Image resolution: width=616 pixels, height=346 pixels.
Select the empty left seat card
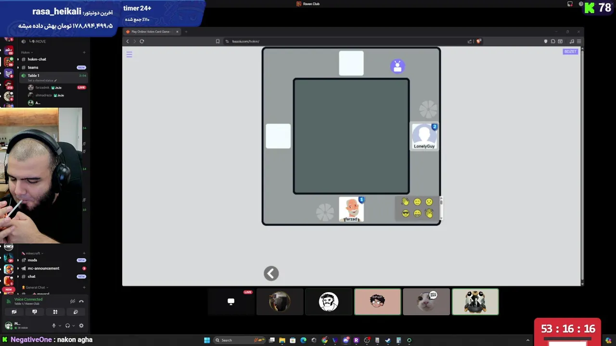tap(278, 136)
